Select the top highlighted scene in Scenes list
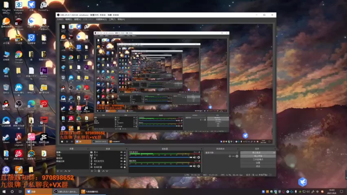The image size is (347, 195). coord(72,153)
